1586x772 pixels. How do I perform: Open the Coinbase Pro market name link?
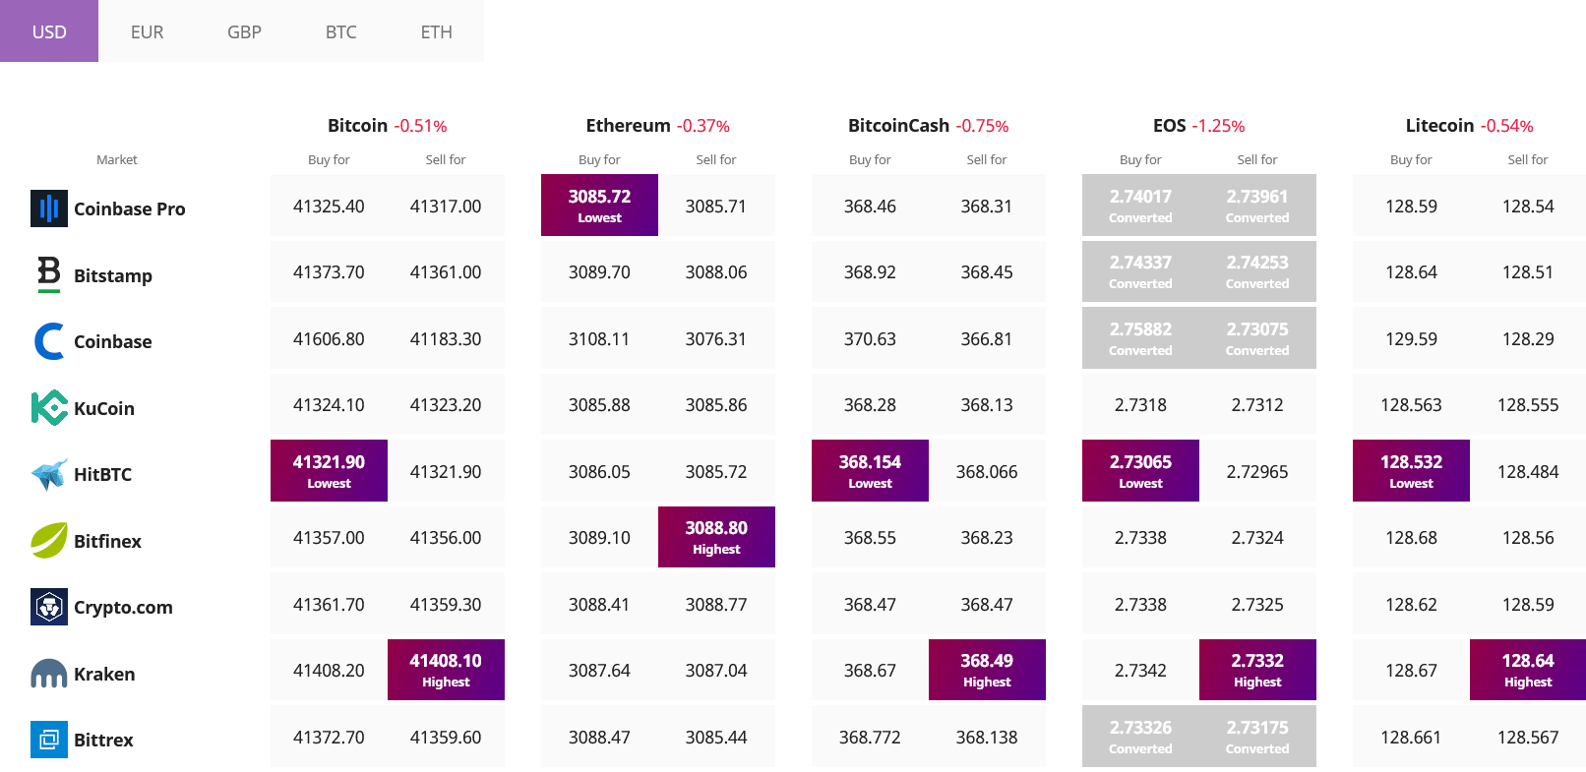(129, 208)
